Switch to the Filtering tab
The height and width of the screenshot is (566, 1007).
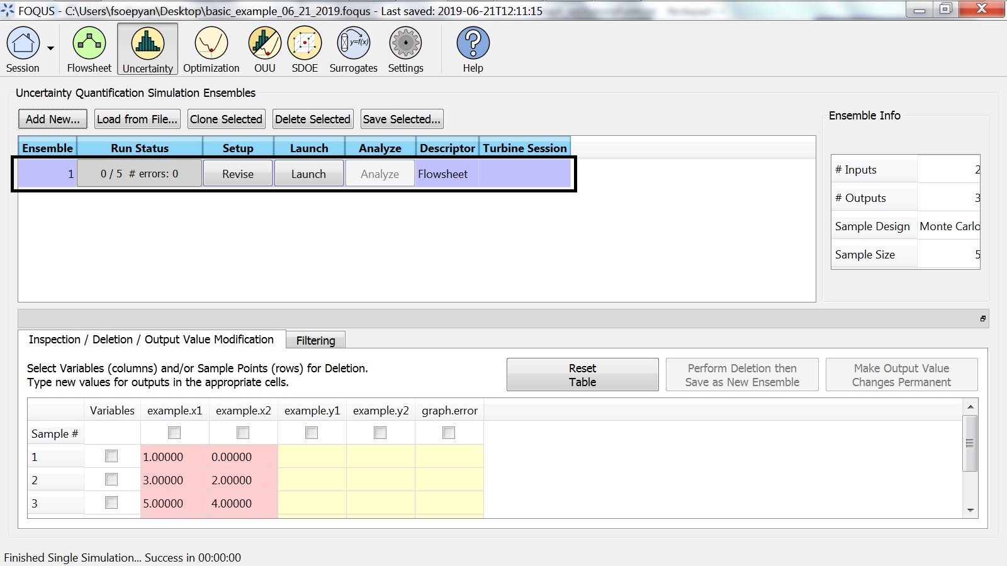click(x=315, y=340)
